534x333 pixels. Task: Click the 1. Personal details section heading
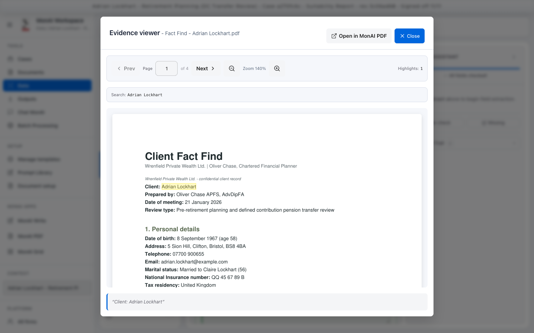pyautogui.click(x=172, y=229)
